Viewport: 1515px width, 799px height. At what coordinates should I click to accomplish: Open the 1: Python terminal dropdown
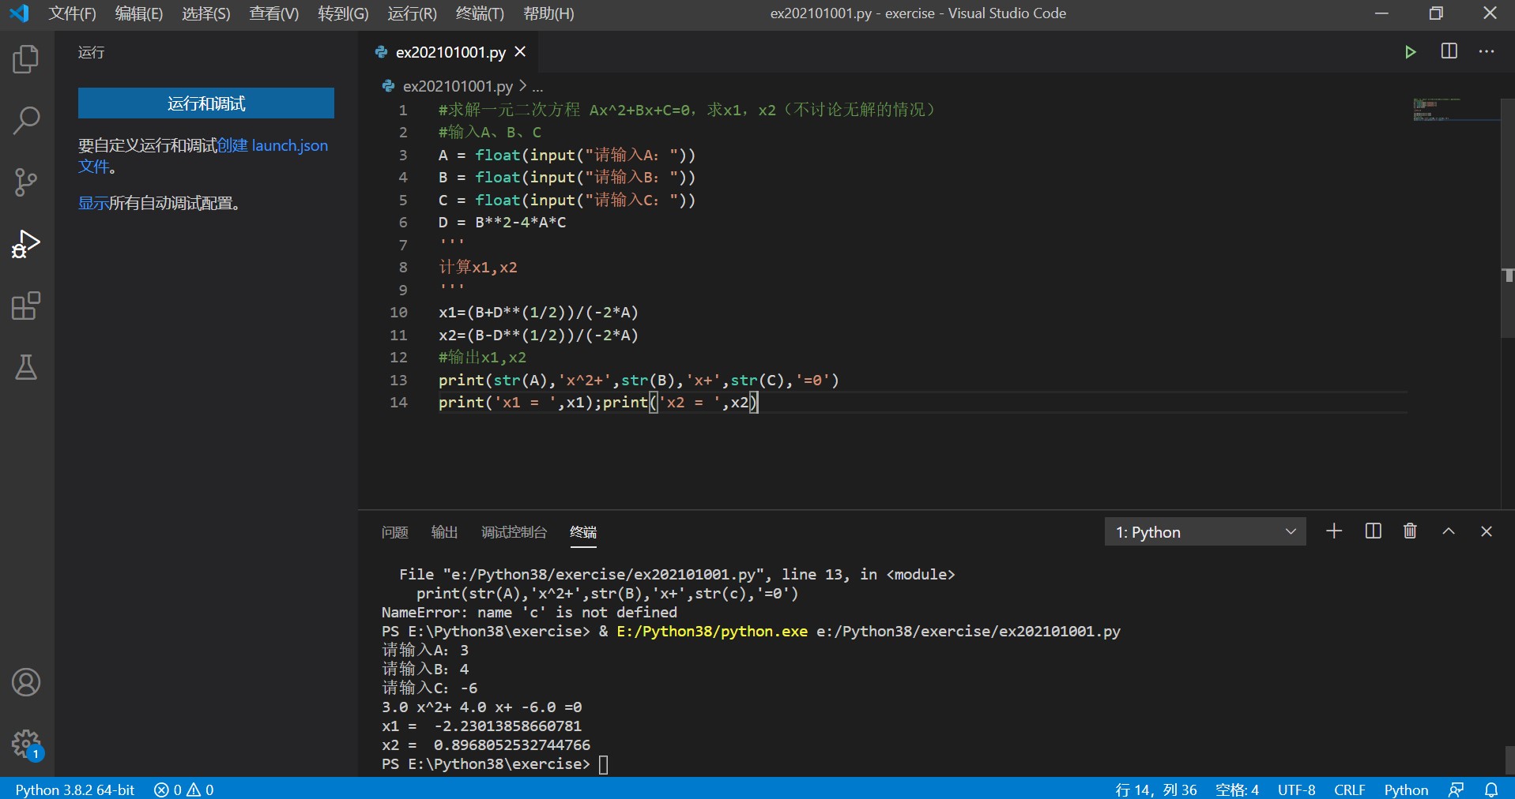[1205, 532]
